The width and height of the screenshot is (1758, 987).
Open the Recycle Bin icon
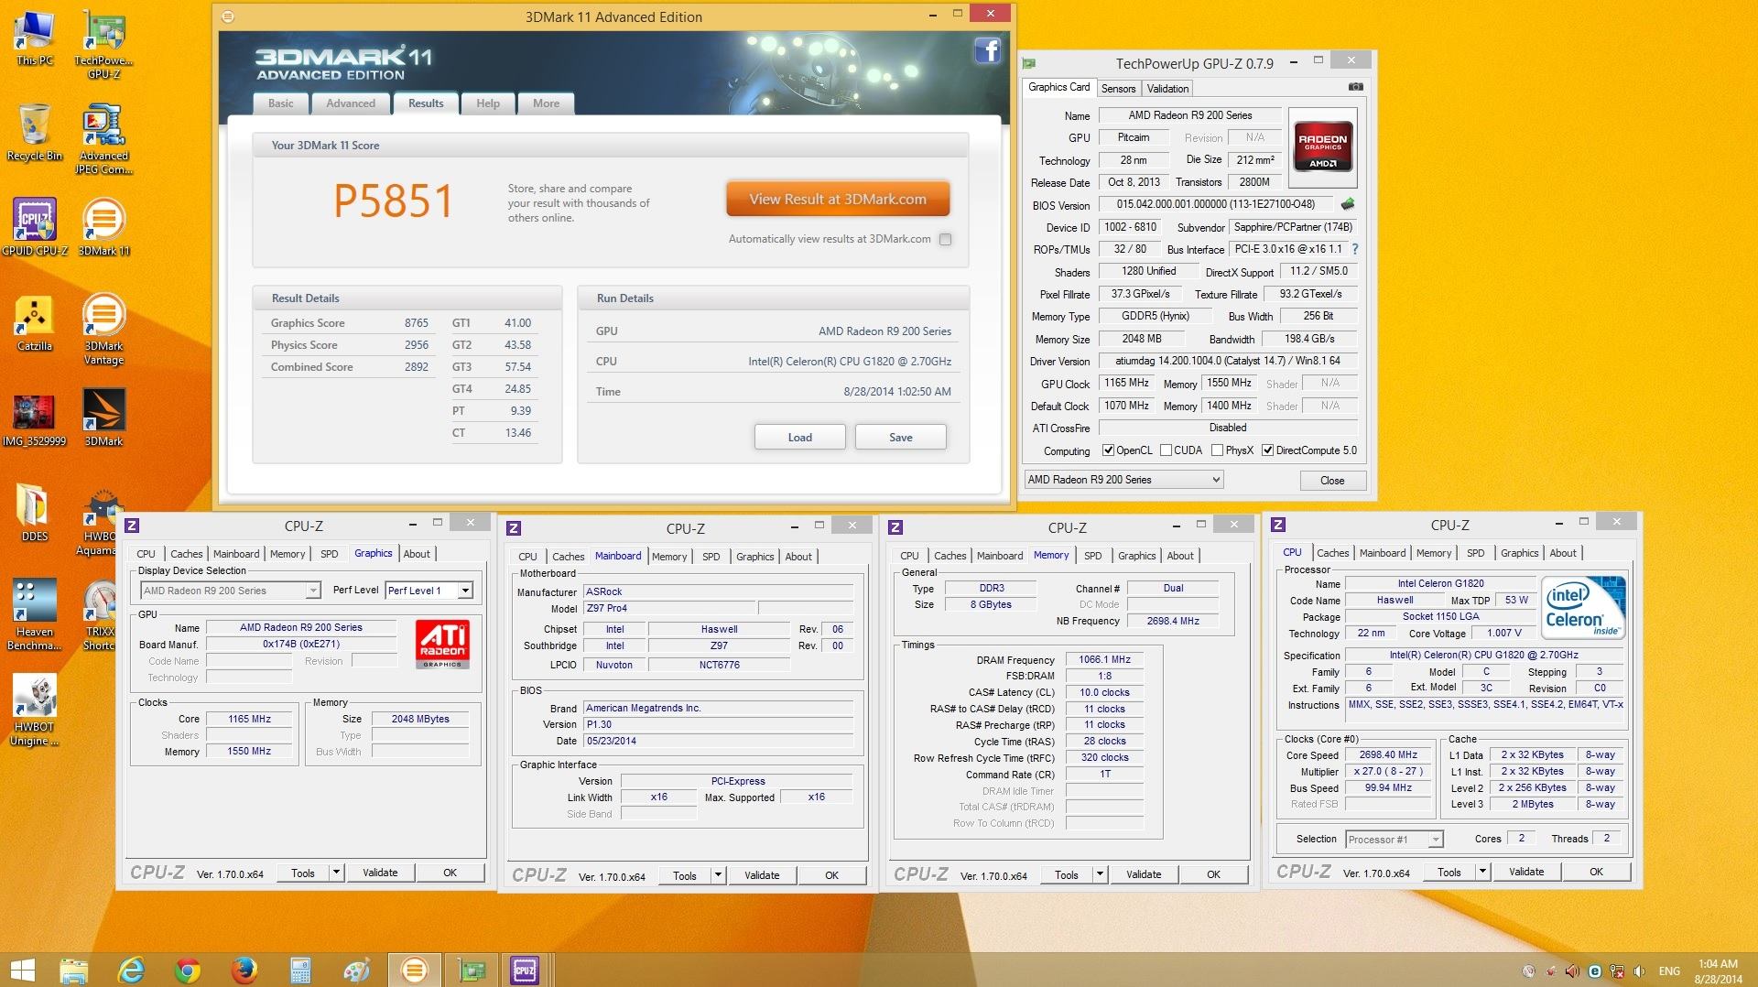(35, 133)
